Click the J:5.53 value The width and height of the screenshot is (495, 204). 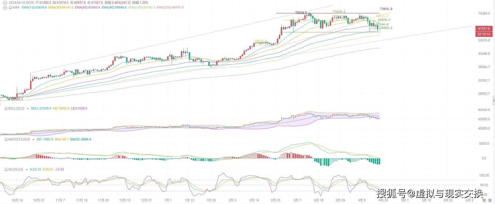(59, 170)
